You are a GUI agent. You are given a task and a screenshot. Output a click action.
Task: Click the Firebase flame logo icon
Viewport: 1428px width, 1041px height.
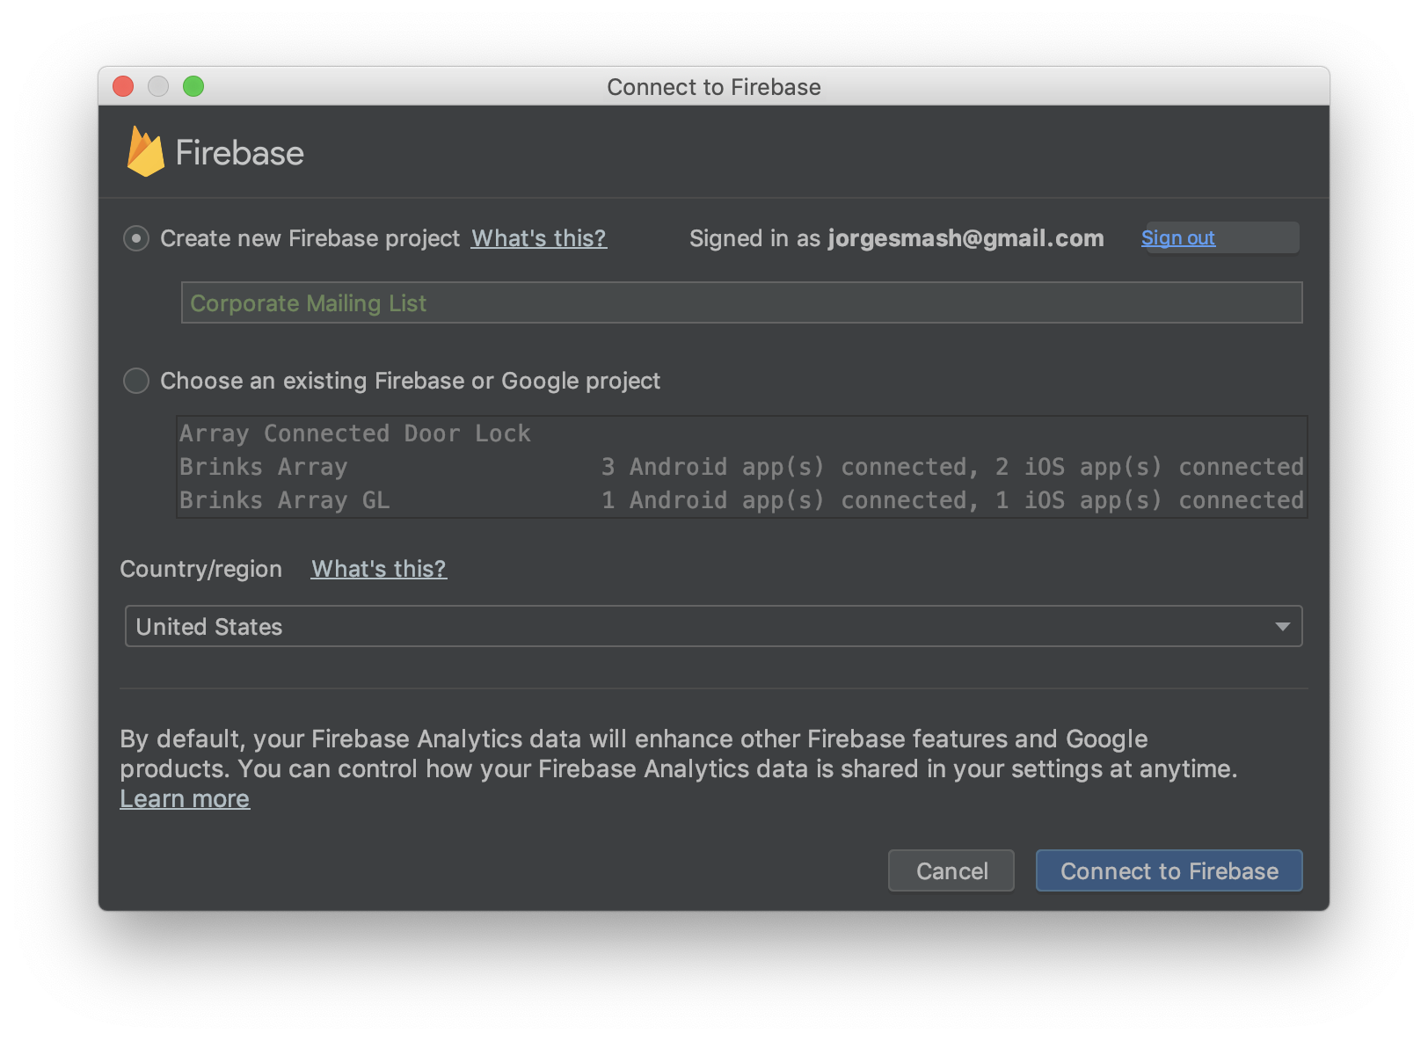[x=145, y=151]
